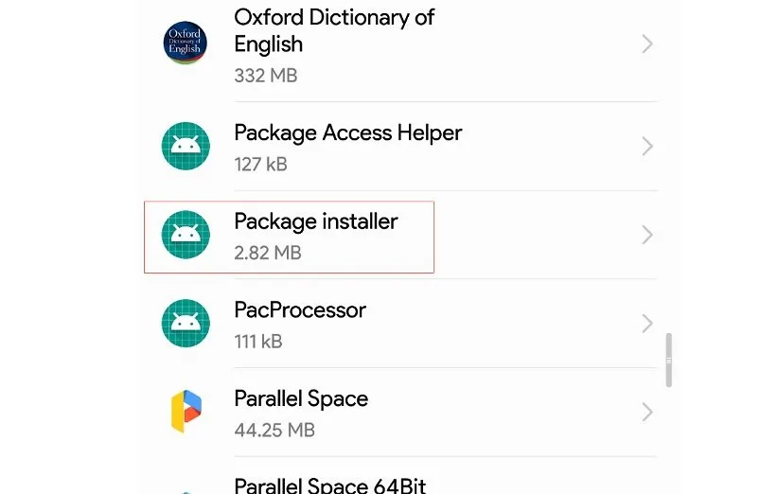This screenshot has width=778, height=494.
Task: Click the Package installer Android icon
Action: point(186,235)
